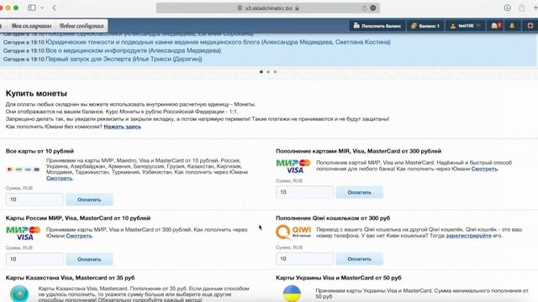This screenshot has height=302, width=538.
Task: Open messages inbox icon with red badge
Action: tap(496, 26)
